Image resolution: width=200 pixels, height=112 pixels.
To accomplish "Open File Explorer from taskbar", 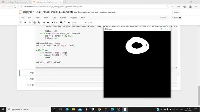I will [73, 109].
